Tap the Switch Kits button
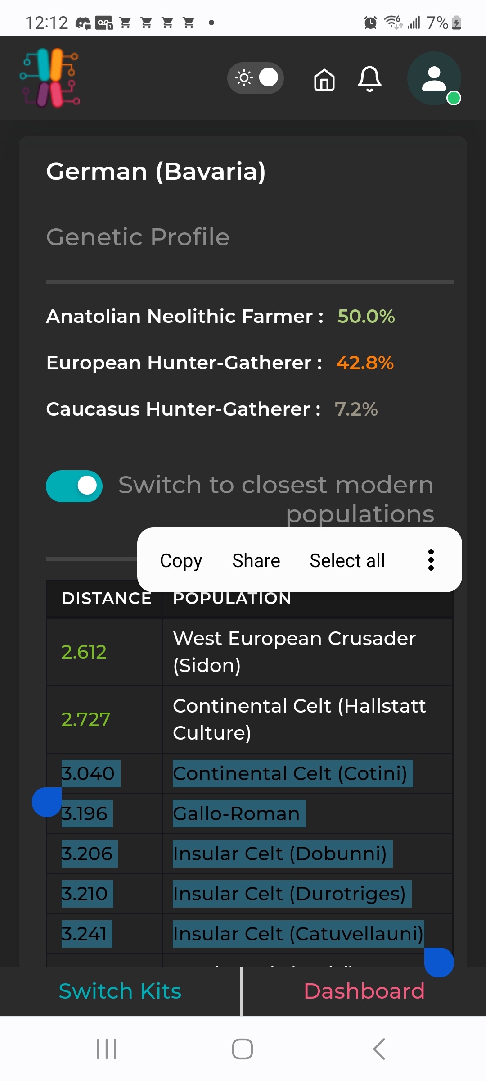 [x=120, y=991]
